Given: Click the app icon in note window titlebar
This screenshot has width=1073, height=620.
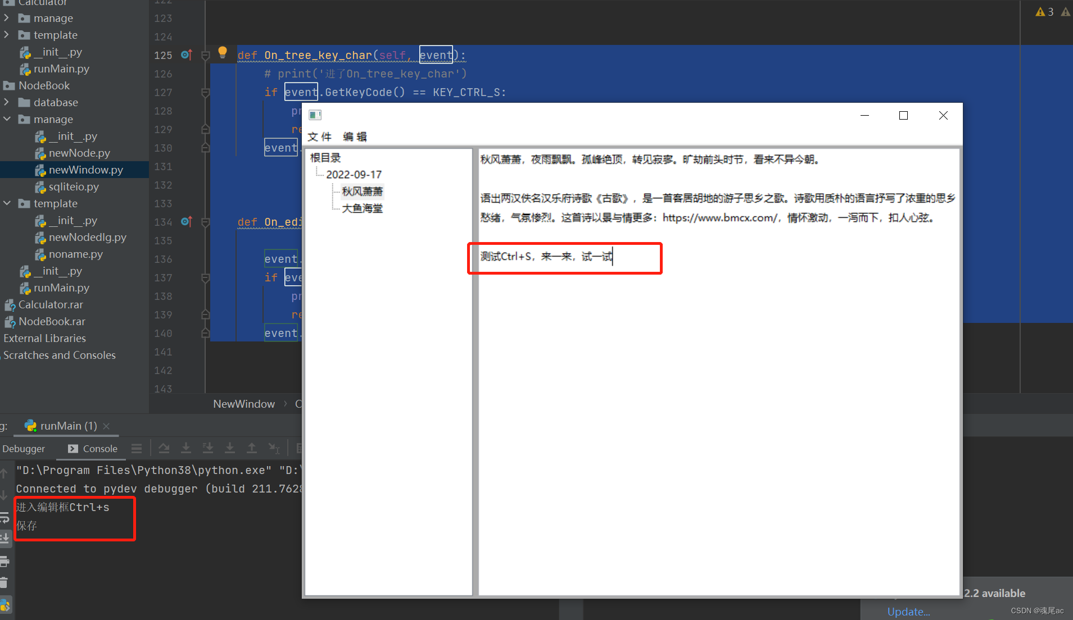Looking at the screenshot, I should (x=315, y=115).
